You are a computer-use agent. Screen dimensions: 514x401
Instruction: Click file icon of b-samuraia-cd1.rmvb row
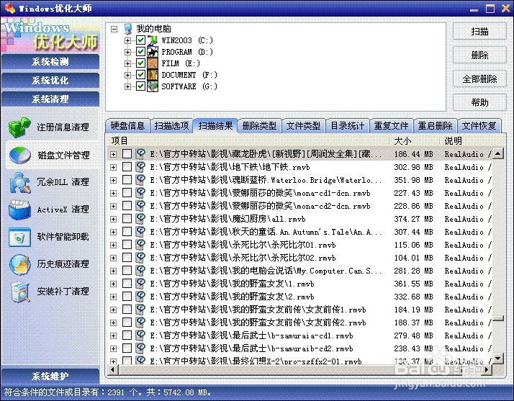[140, 335]
